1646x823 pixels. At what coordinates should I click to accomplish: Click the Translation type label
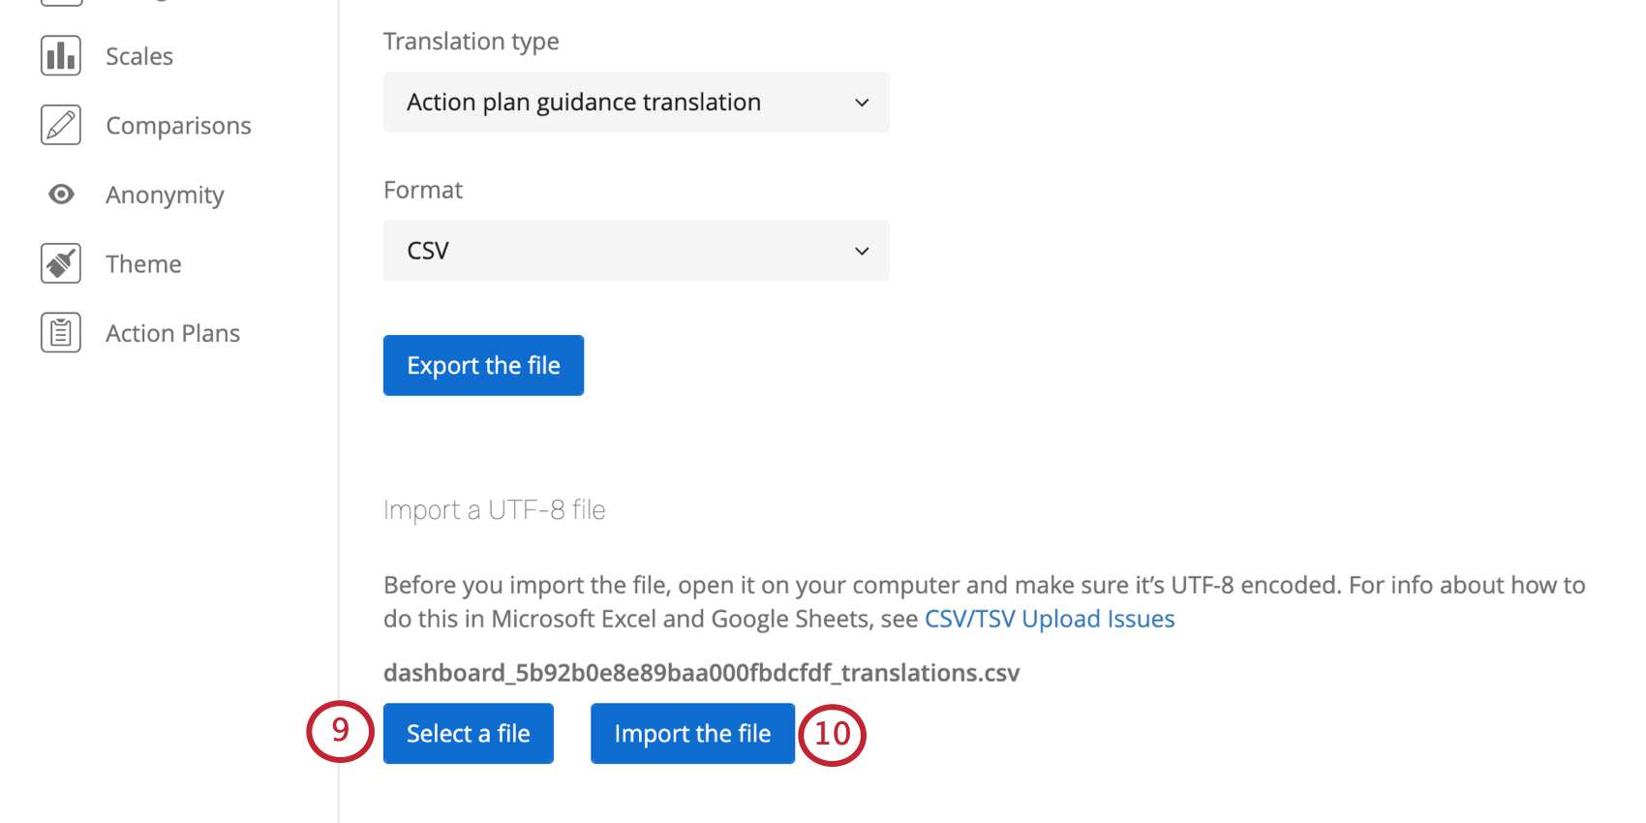pyautogui.click(x=471, y=42)
